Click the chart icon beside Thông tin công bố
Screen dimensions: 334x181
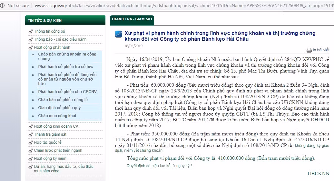tap(31, 31)
